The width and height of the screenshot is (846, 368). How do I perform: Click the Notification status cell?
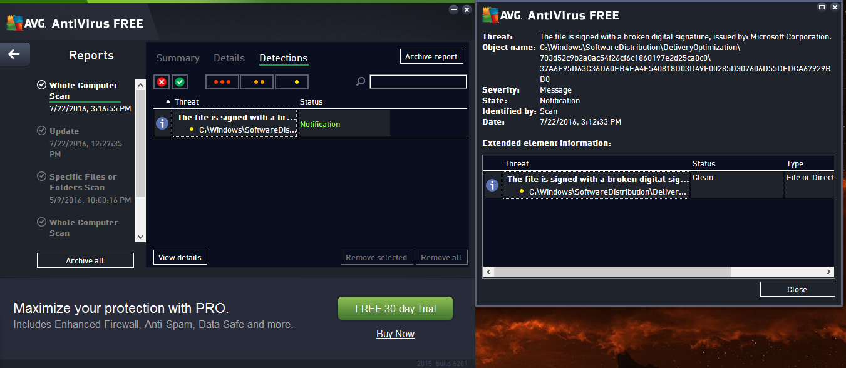point(344,124)
